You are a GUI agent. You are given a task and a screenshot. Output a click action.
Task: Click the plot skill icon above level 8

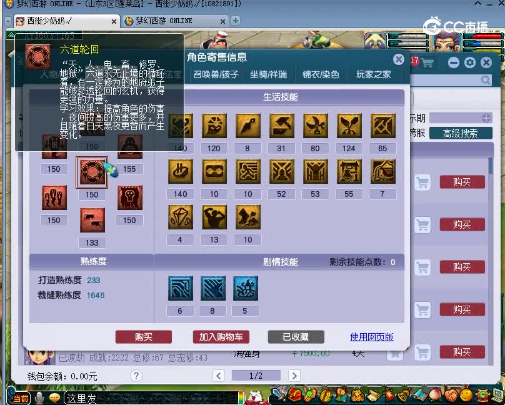point(213,289)
